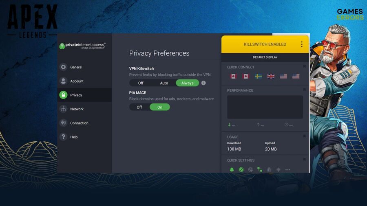Quick connect to the United Kingdom flag
The image size is (367, 206).
271,77
